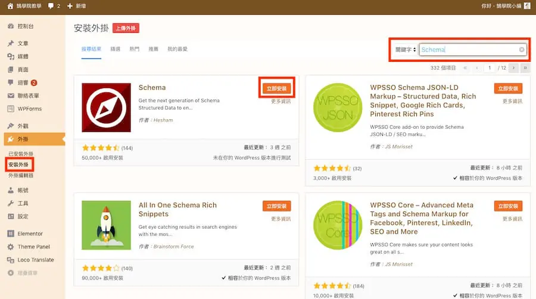Install the Schema plugin with 立即安裝
This screenshot has height=299, width=536.
276,89
